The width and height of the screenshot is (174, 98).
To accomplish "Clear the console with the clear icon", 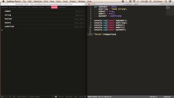I will click(x=14, y=97).
